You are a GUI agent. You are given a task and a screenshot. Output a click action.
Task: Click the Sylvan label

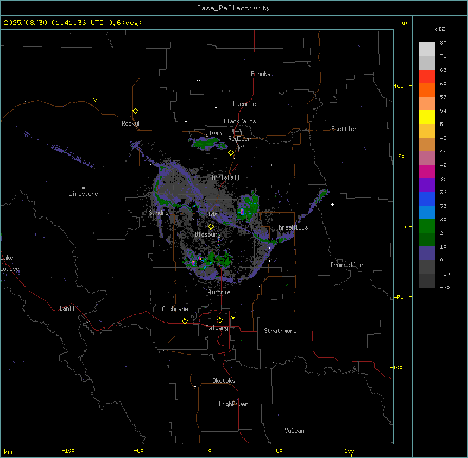[212, 133]
